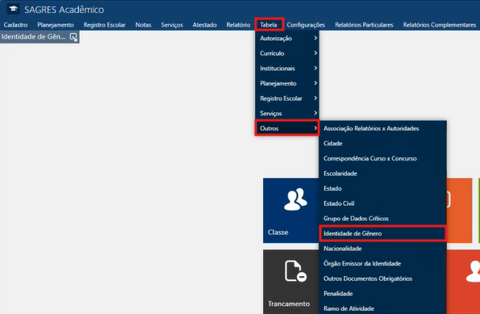Click the SAGRES Acadêmico title text

coord(64,10)
